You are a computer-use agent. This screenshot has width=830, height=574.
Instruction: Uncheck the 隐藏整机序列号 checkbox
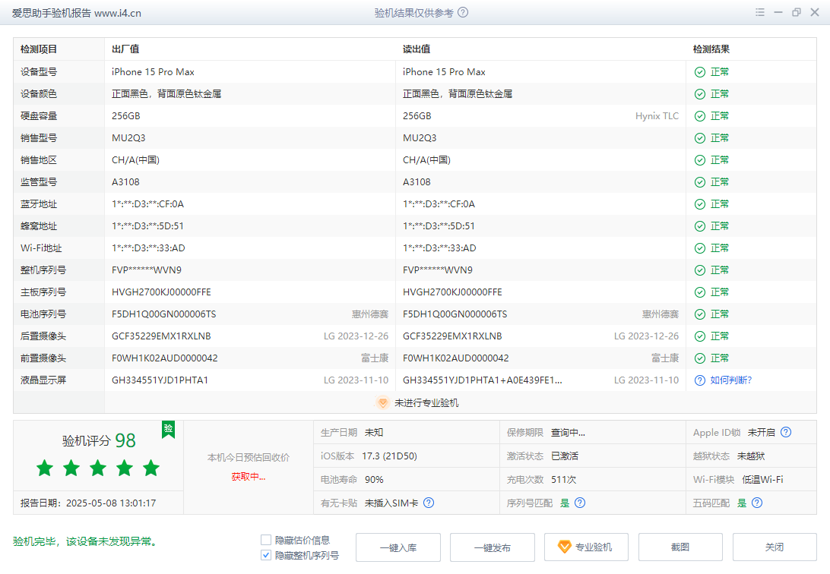(266, 556)
